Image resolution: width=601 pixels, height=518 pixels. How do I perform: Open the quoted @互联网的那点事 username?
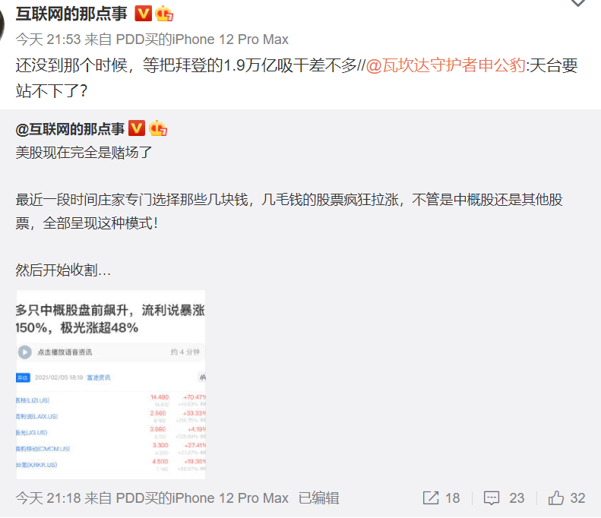click(x=70, y=128)
